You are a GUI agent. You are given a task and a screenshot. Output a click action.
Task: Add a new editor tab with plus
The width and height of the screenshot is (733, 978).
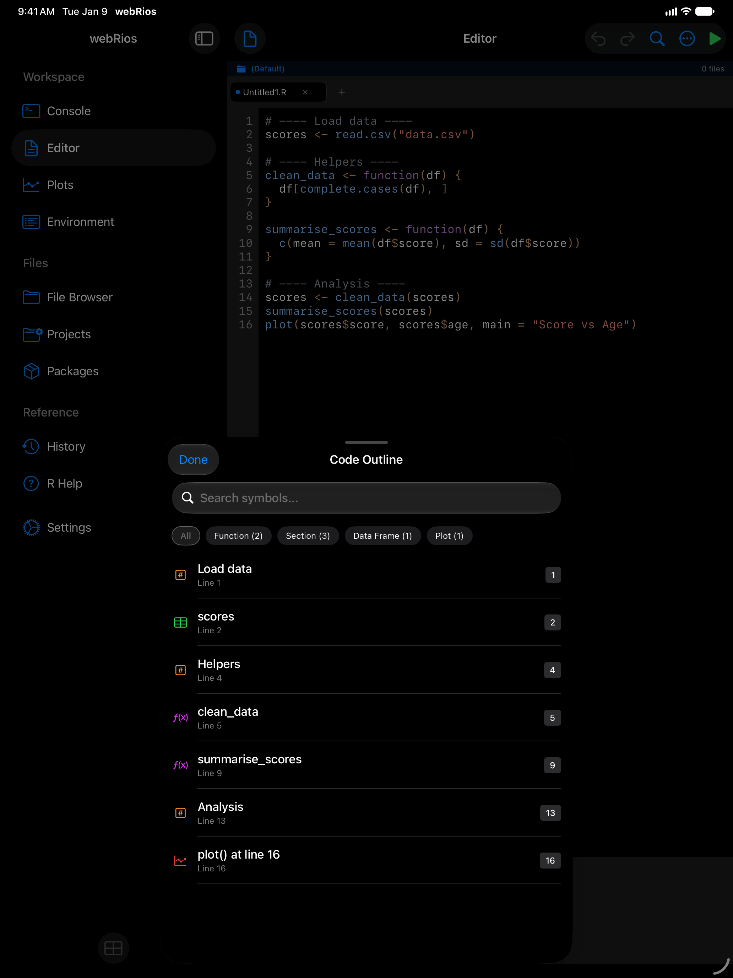pos(342,92)
